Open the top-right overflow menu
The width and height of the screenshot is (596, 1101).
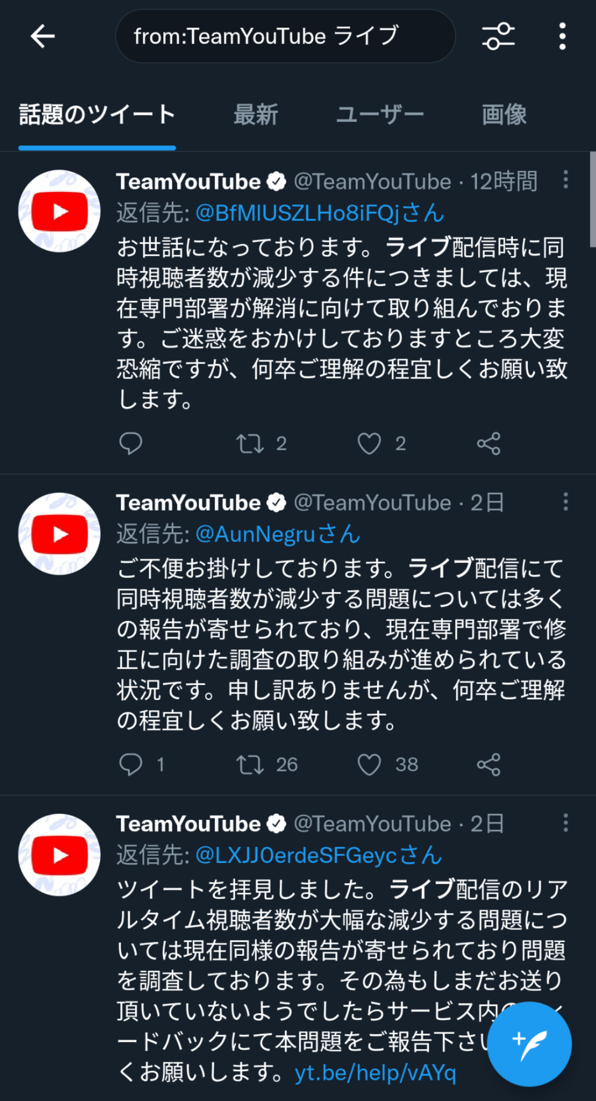pyautogui.click(x=562, y=37)
